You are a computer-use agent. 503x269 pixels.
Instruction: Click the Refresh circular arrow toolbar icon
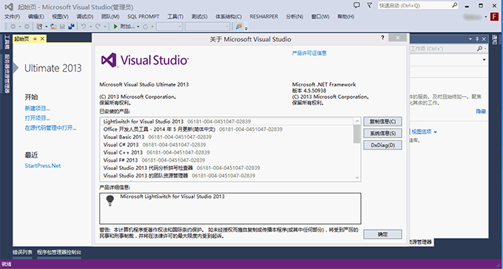click(145, 27)
